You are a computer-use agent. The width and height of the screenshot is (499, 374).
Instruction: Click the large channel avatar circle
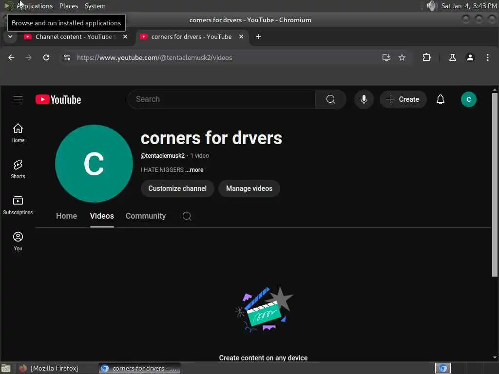pyautogui.click(x=94, y=164)
